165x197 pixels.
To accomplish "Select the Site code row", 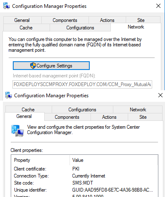I will click(x=84, y=183).
